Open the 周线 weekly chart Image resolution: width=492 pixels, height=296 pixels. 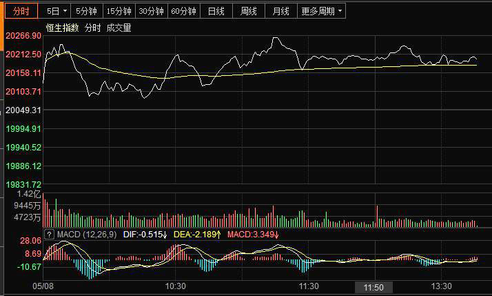point(249,11)
